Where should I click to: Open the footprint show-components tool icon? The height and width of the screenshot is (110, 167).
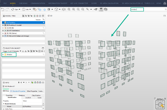click(49, 10)
